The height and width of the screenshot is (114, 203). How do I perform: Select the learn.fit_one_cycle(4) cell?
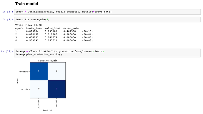pyautogui.click(x=107, y=19)
